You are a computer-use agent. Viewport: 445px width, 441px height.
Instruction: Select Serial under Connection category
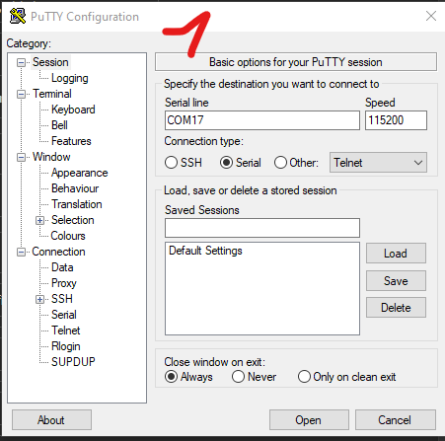click(x=64, y=315)
